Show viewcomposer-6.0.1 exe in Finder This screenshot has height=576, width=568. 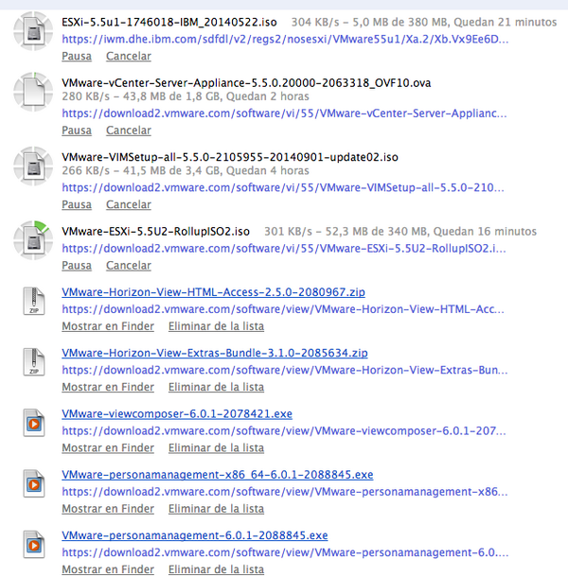(108, 448)
